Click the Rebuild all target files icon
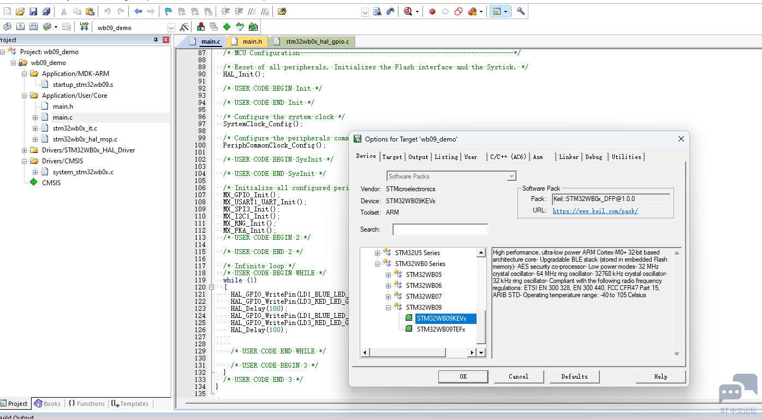Viewport: 762px width, 419px height. click(x=34, y=27)
